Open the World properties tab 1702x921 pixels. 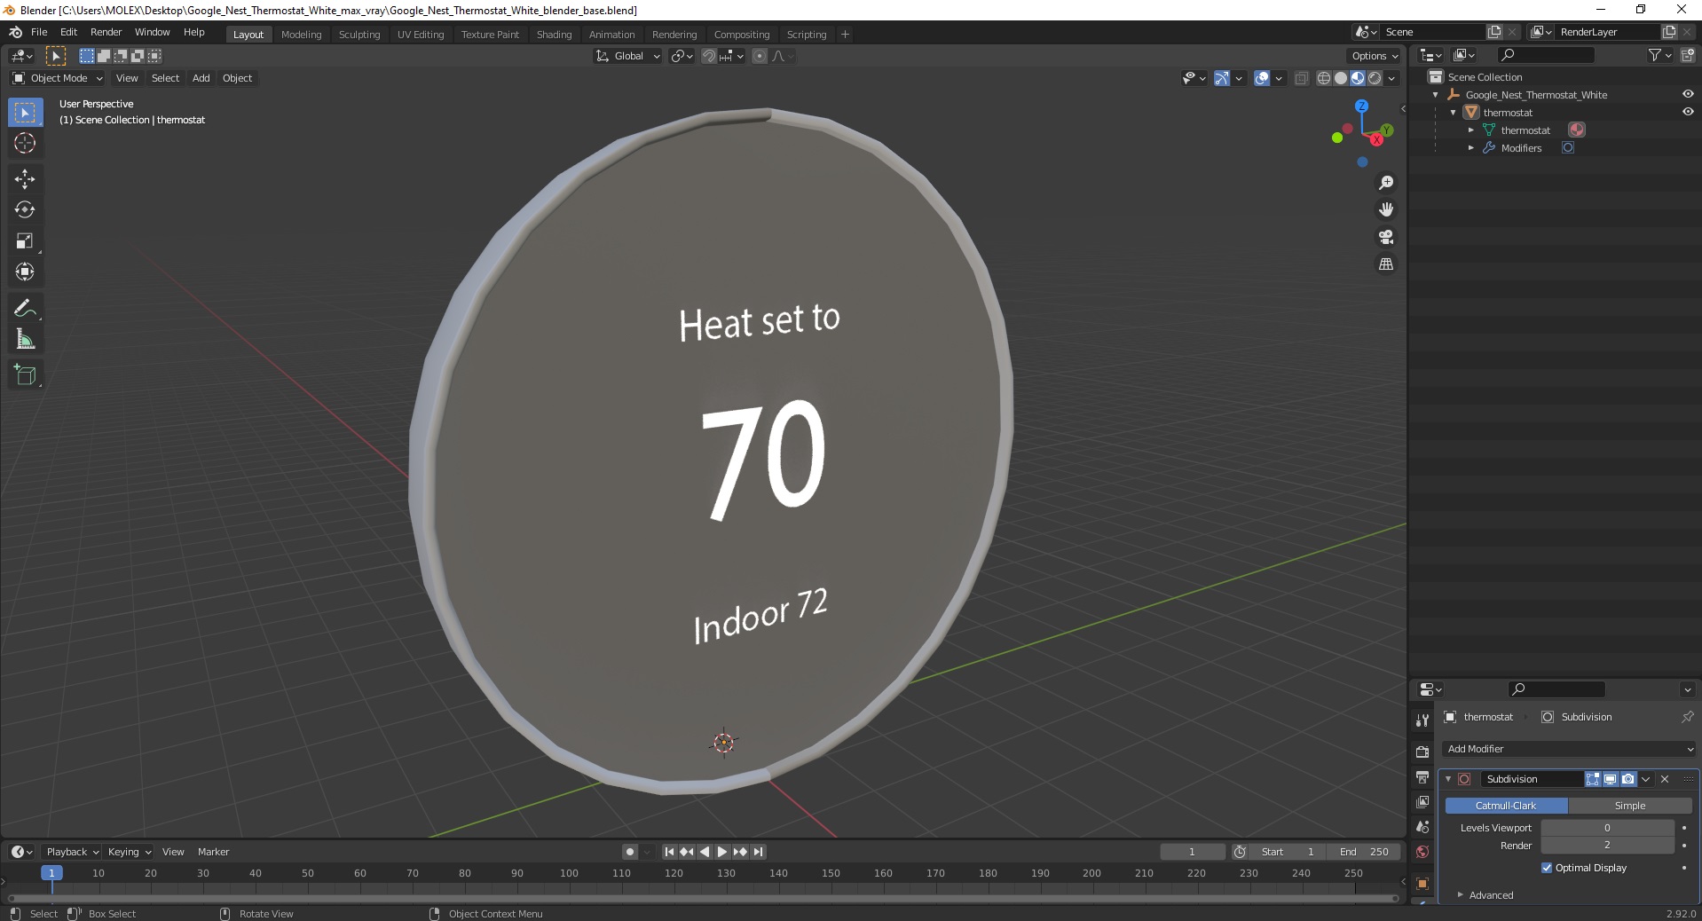[x=1422, y=852]
